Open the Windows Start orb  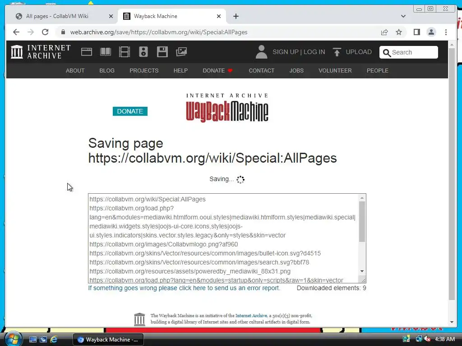click(x=13, y=339)
